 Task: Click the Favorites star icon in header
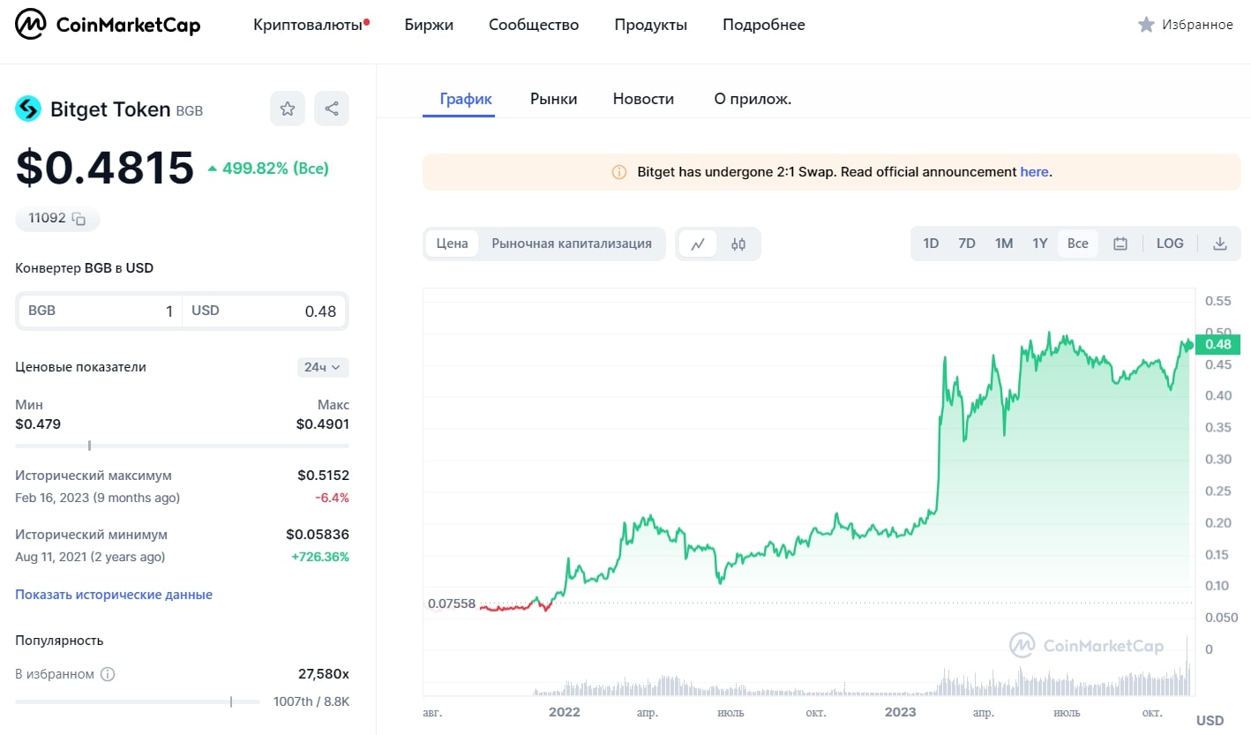[x=1146, y=25]
